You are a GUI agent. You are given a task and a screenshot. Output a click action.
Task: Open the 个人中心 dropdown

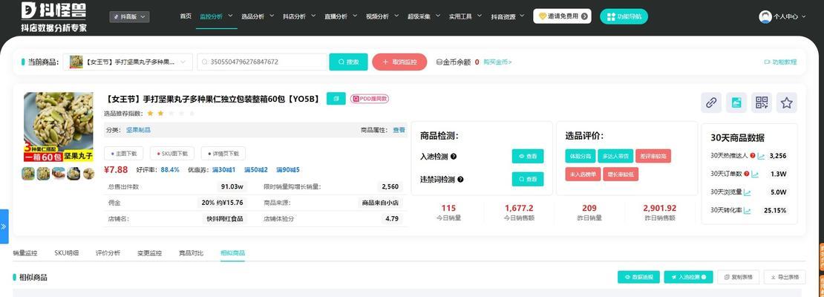click(x=789, y=17)
